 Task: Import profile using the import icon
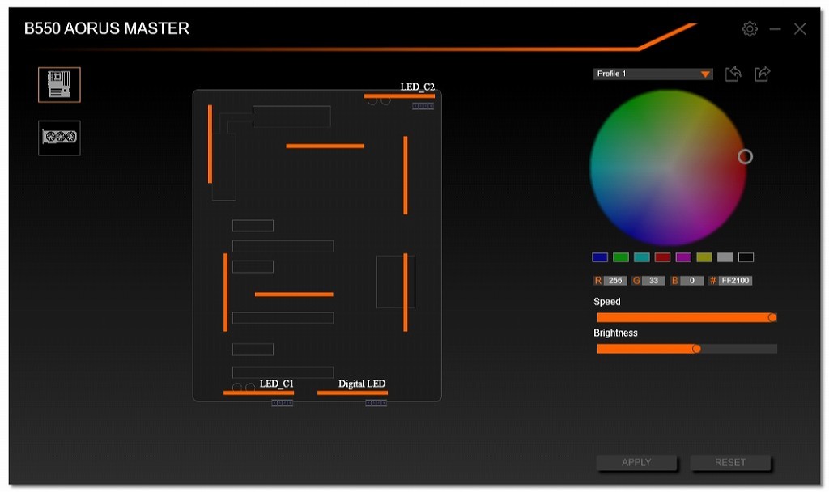tap(733, 74)
